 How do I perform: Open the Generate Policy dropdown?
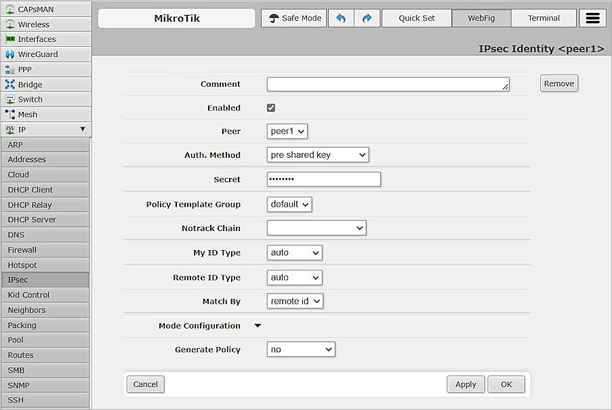(301, 350)
